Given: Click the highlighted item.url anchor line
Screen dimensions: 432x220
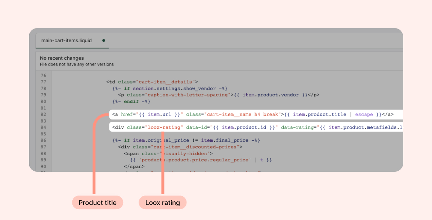Looking at the screenshot, I should tap(252, 115).
